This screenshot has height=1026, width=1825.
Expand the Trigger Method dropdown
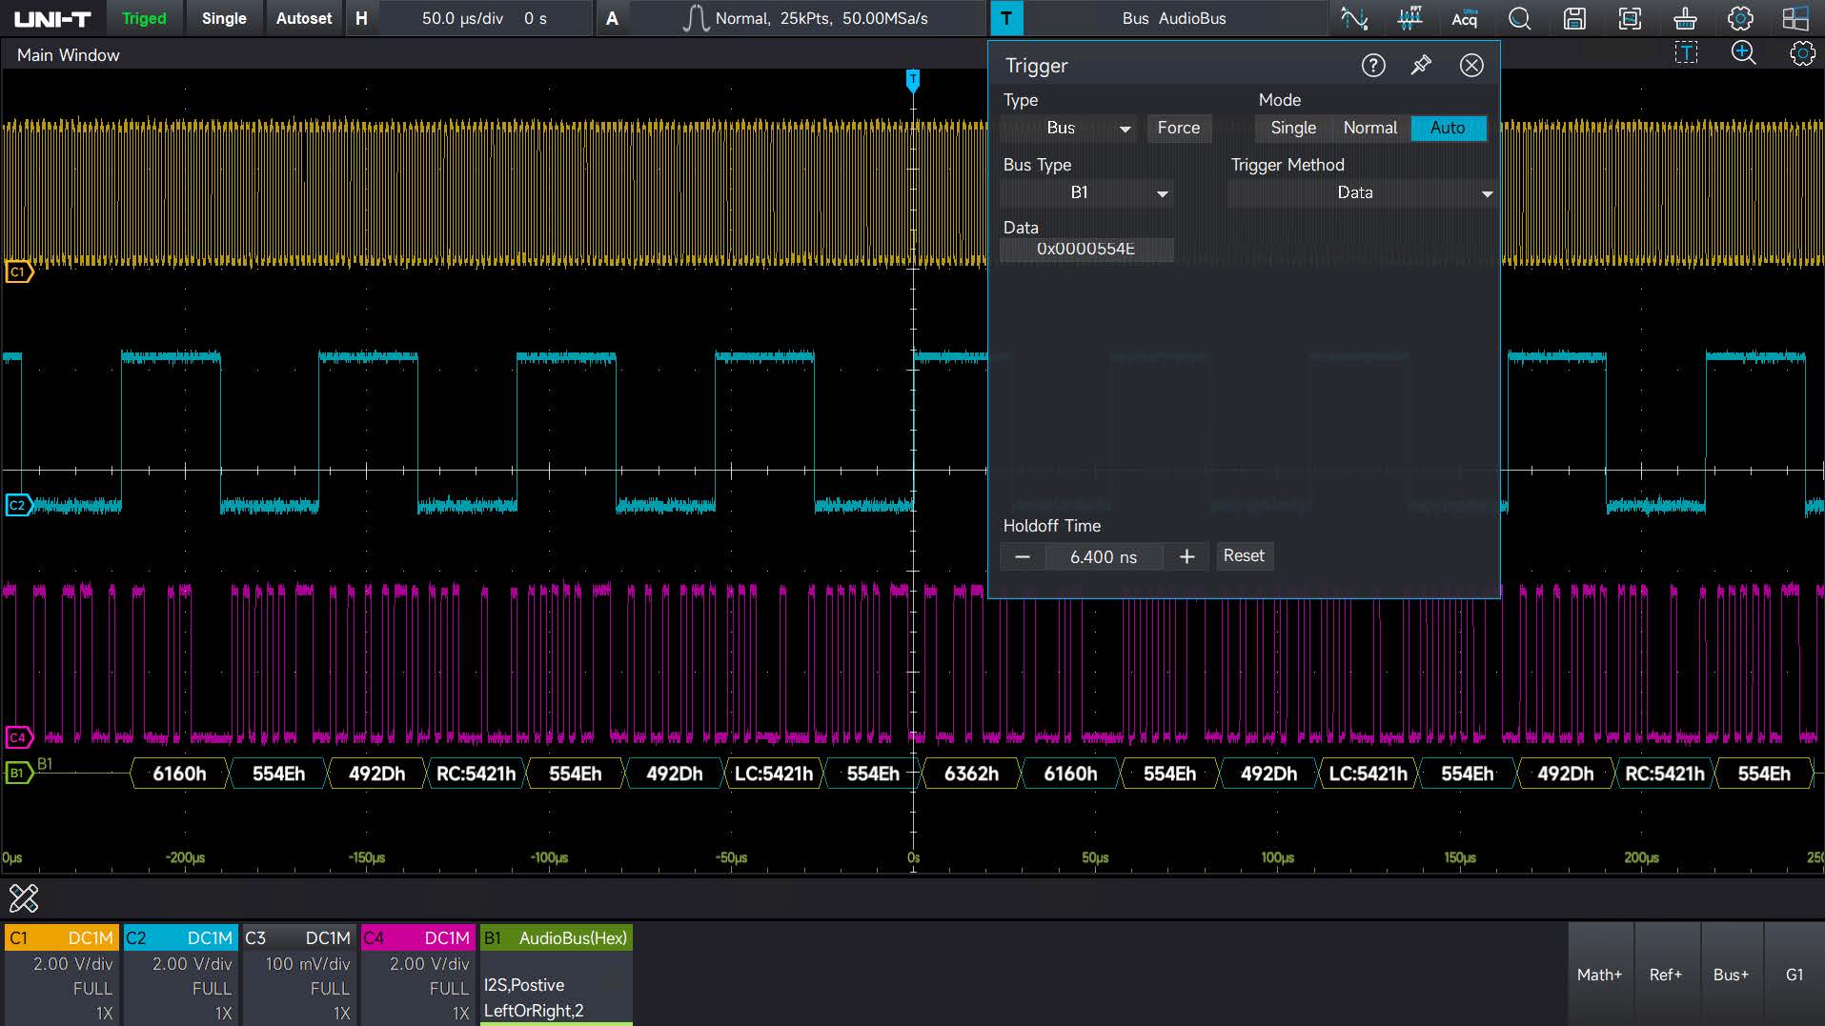1361,192
